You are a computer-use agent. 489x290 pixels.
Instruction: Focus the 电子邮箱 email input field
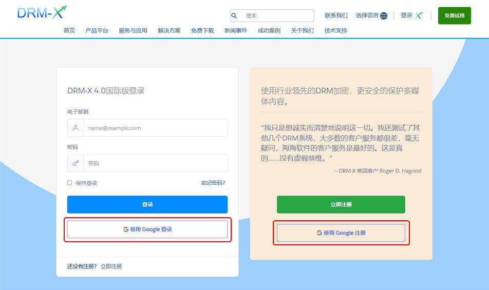[x=155, y=128]
